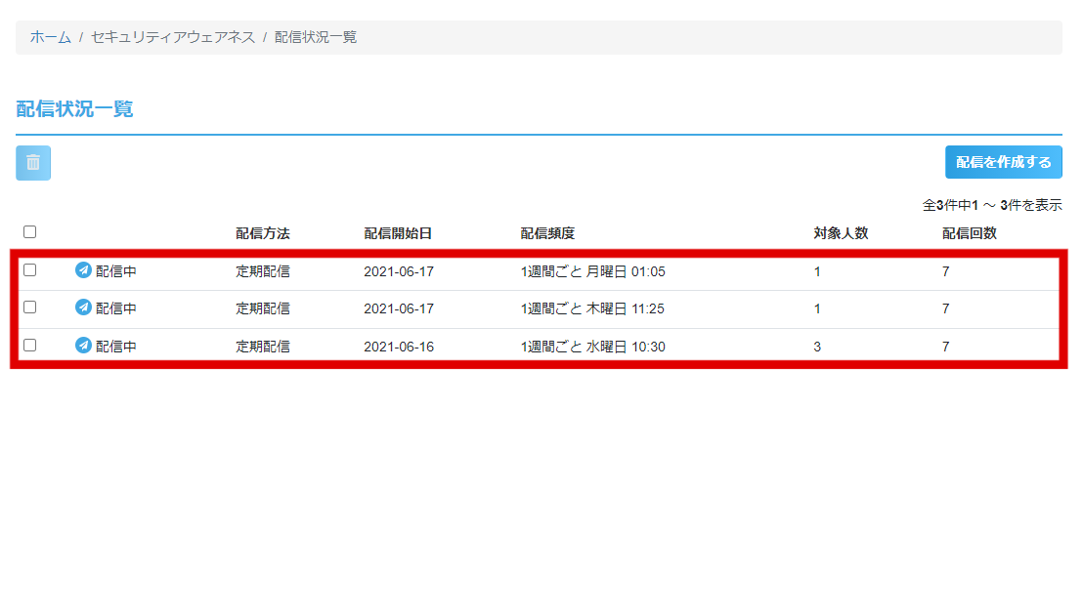Click delivery count 7 in 木曜日 row
1083x615 pixels.
pos(945,308)
